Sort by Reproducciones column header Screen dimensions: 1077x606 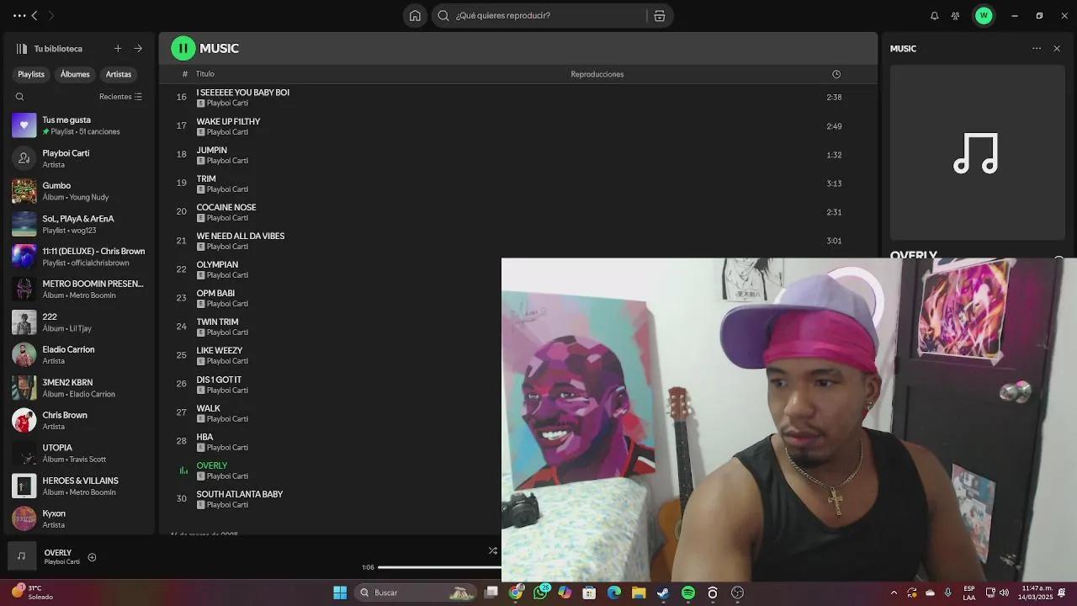(x=597, y=74)
